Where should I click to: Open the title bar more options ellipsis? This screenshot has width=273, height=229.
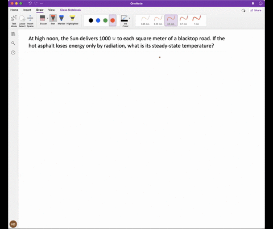42,3
